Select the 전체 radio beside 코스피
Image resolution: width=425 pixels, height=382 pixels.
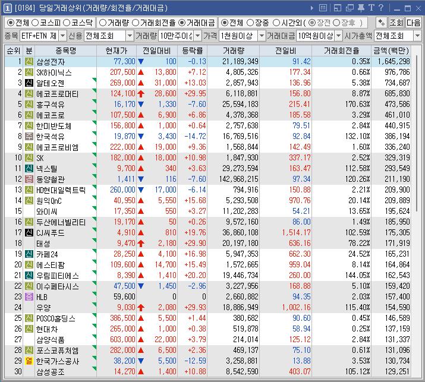(10, 23)
